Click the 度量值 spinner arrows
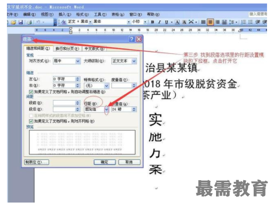Image resolution: width=271 pixels, height=208 pixels. tap(134, 85)
